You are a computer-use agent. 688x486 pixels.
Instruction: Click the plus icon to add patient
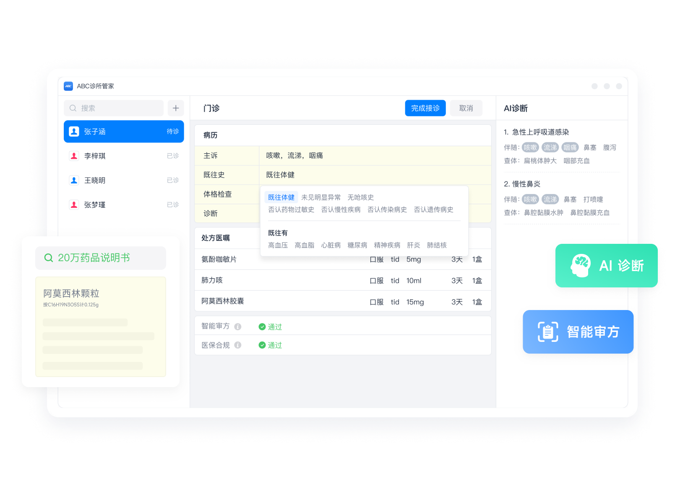176,108
